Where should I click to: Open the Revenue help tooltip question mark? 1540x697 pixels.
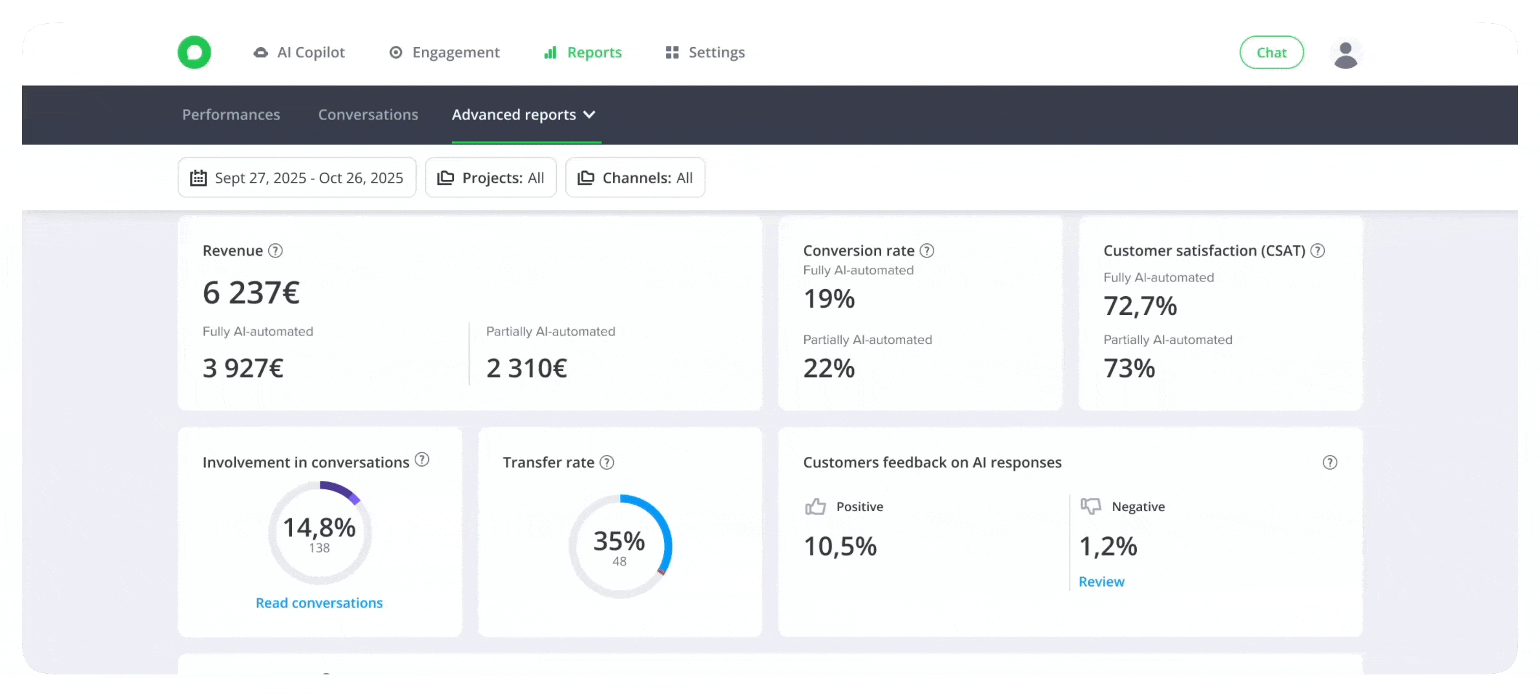pyautogui.click(x=275, y=251)
